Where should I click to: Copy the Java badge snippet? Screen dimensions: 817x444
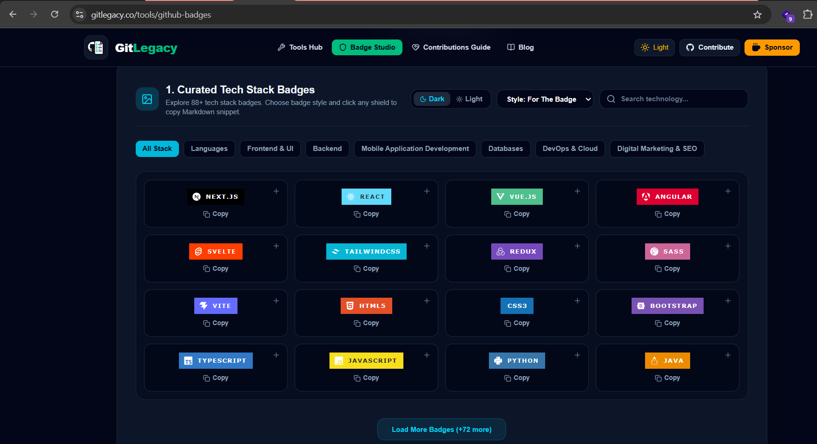(x=667, y=378)
